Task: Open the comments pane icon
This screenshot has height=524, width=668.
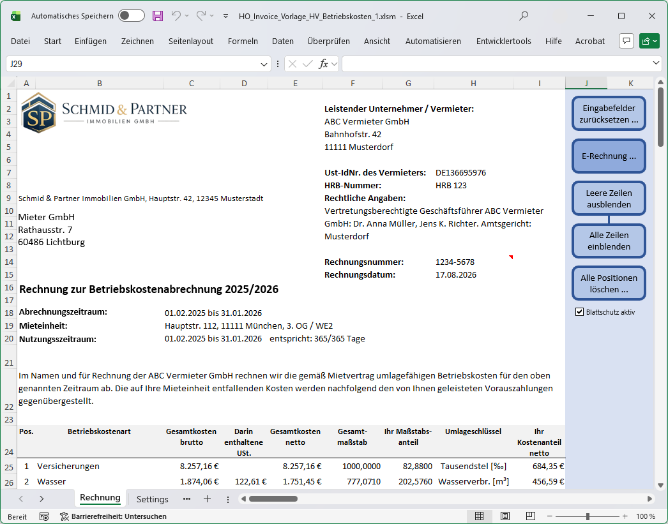Action: click(x=626, y=41)
